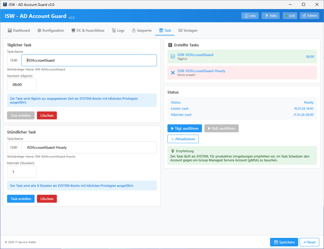Click the play icon on Tägl. ausführen
This screenshot has width=324, height=249.
[172, 128]
